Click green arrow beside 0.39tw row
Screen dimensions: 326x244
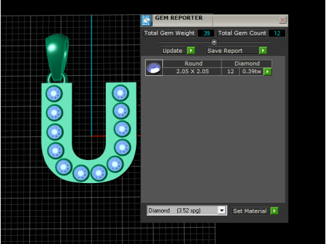pyautogui.click(x=268, y=72)
